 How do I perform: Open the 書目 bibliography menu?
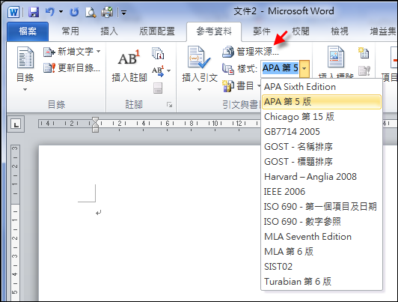click(x=241, y=85)
